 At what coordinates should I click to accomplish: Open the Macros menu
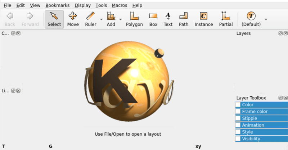(120, 5)
